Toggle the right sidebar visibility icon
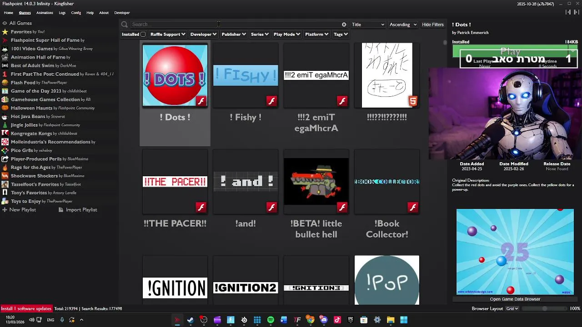Image resolution: width=582 pixels, height=327 pixels. point(577,12)
